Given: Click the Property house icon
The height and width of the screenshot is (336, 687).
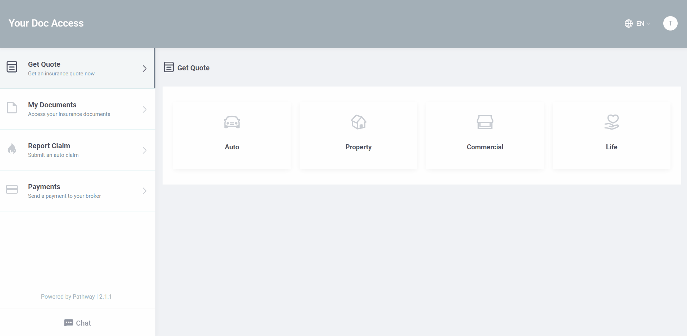Looking at the screenshot, I should point(358,122).
